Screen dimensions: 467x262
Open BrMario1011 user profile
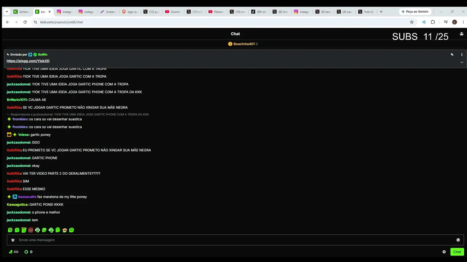[17, 100]
